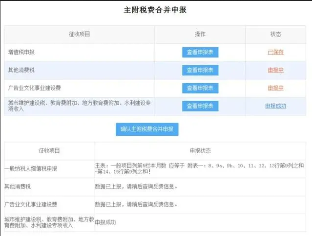Open the 已保存 status link
Image resolution: width=312 pixels, height=236 pixels.
(275, 52)
